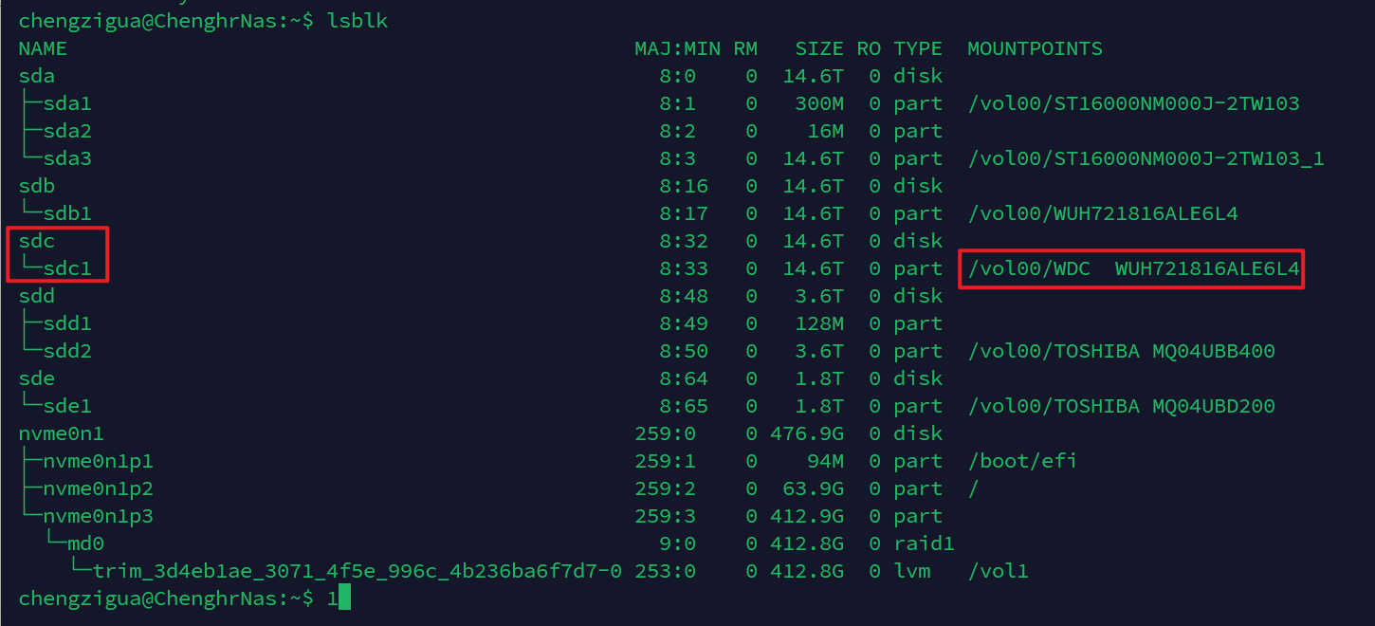Click mountpoint /vol00/TOSHIBA MQ04UBD200
The height and width of the screenshot is (626, 1375).
pyautogui.click(x=1121, y=406)
